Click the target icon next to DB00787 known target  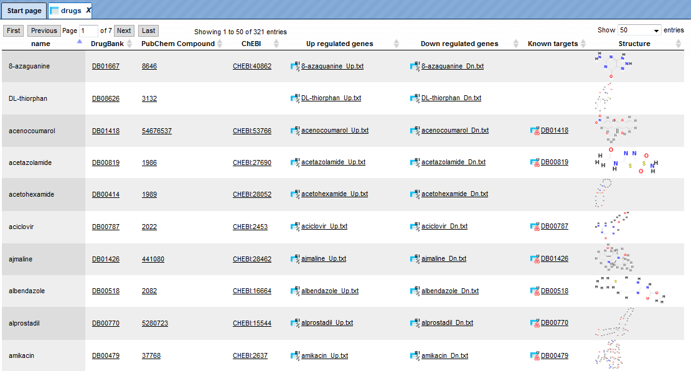(535, 227)
